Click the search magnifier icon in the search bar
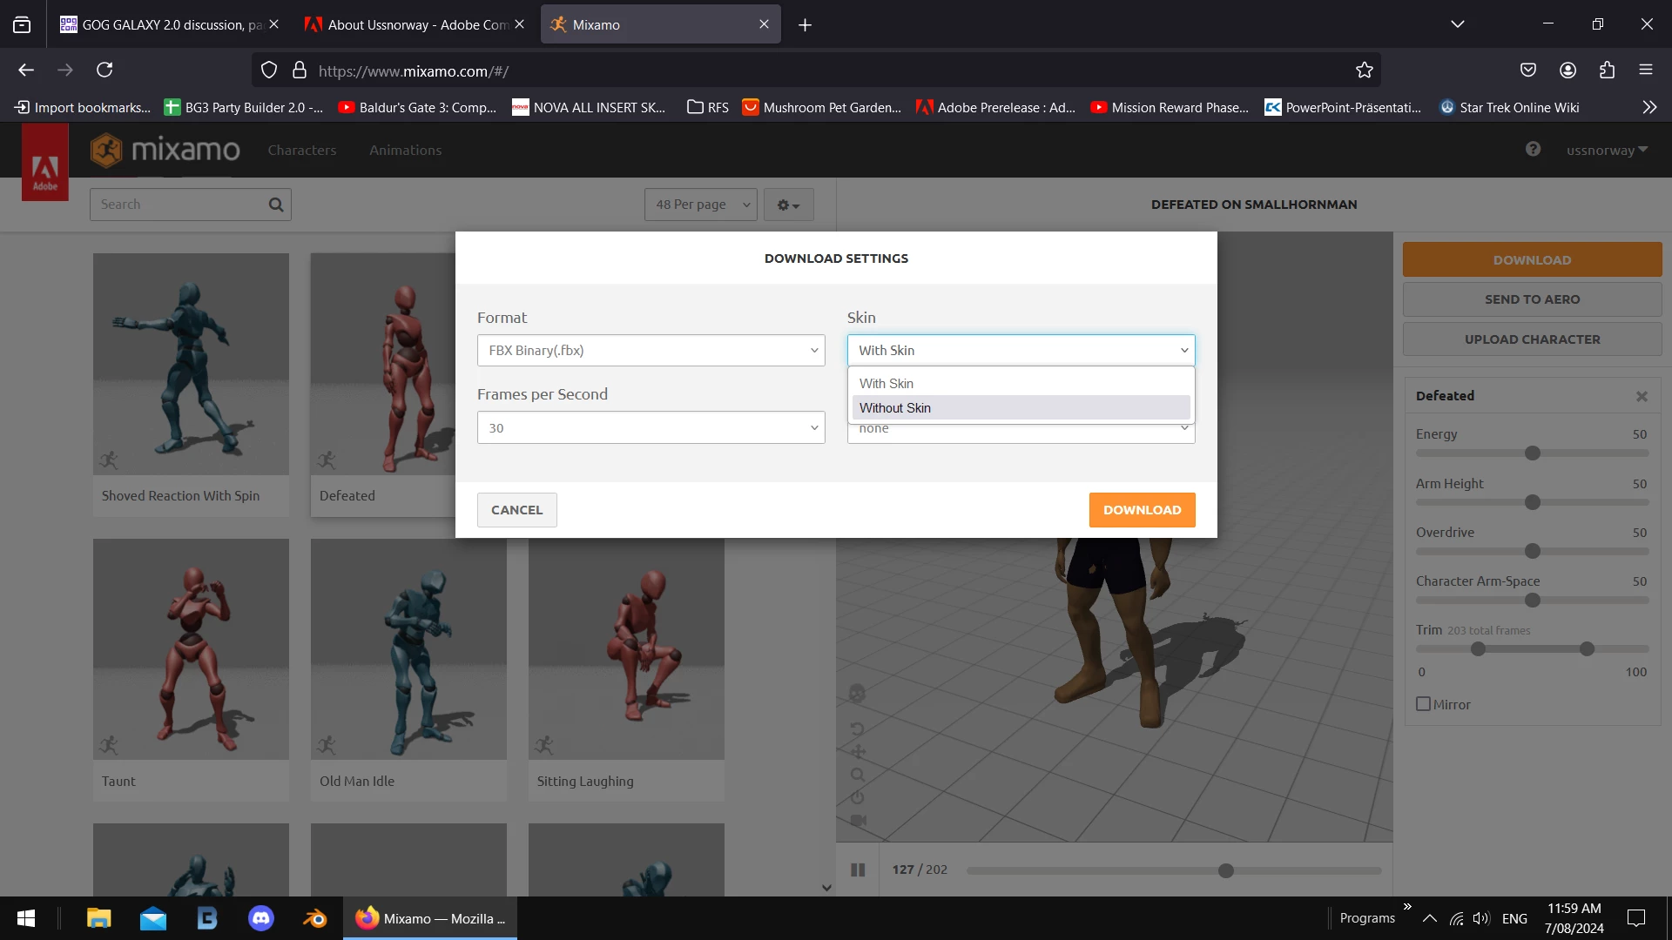Viewport: 1672px width, 940px height. tap(275, 204)
